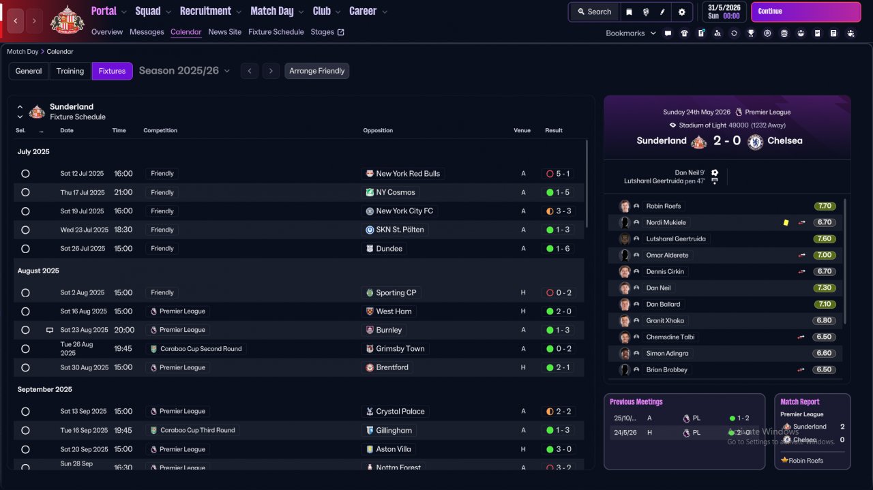Open the Career dropdown menu
The image size is (873, 490).
pos(368,11)
